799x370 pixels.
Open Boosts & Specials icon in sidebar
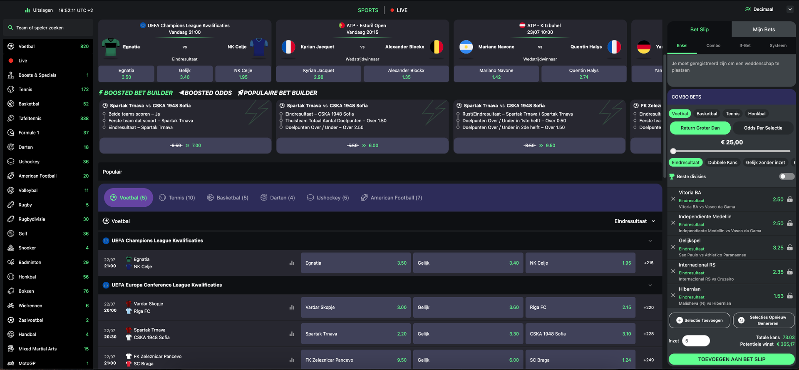11,75
